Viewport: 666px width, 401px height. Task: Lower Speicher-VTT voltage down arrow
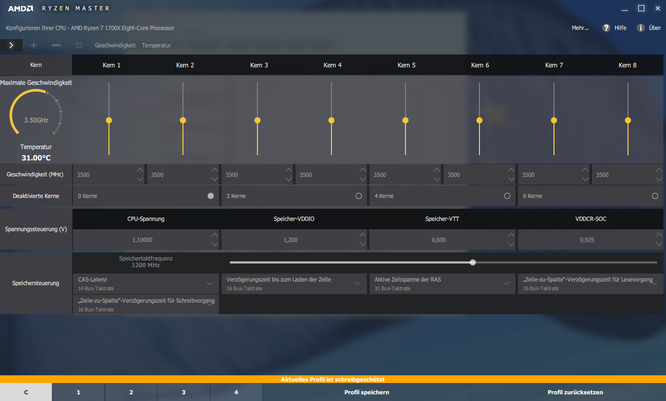[511, 244]
